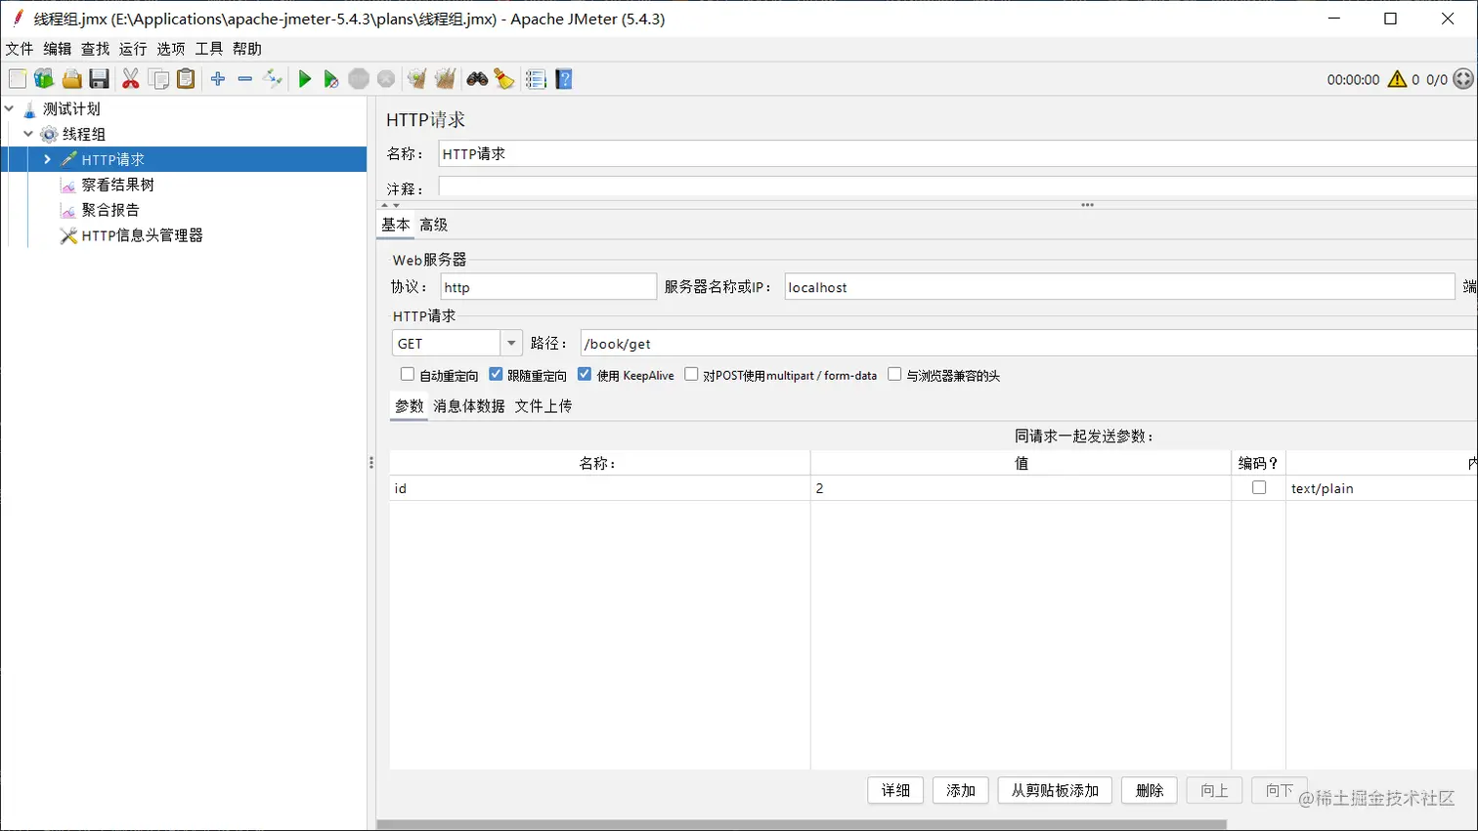This screenshot has width=1478, height=831.
Task: Click the remote threads status icon
Action: [x=1463, y=79]
